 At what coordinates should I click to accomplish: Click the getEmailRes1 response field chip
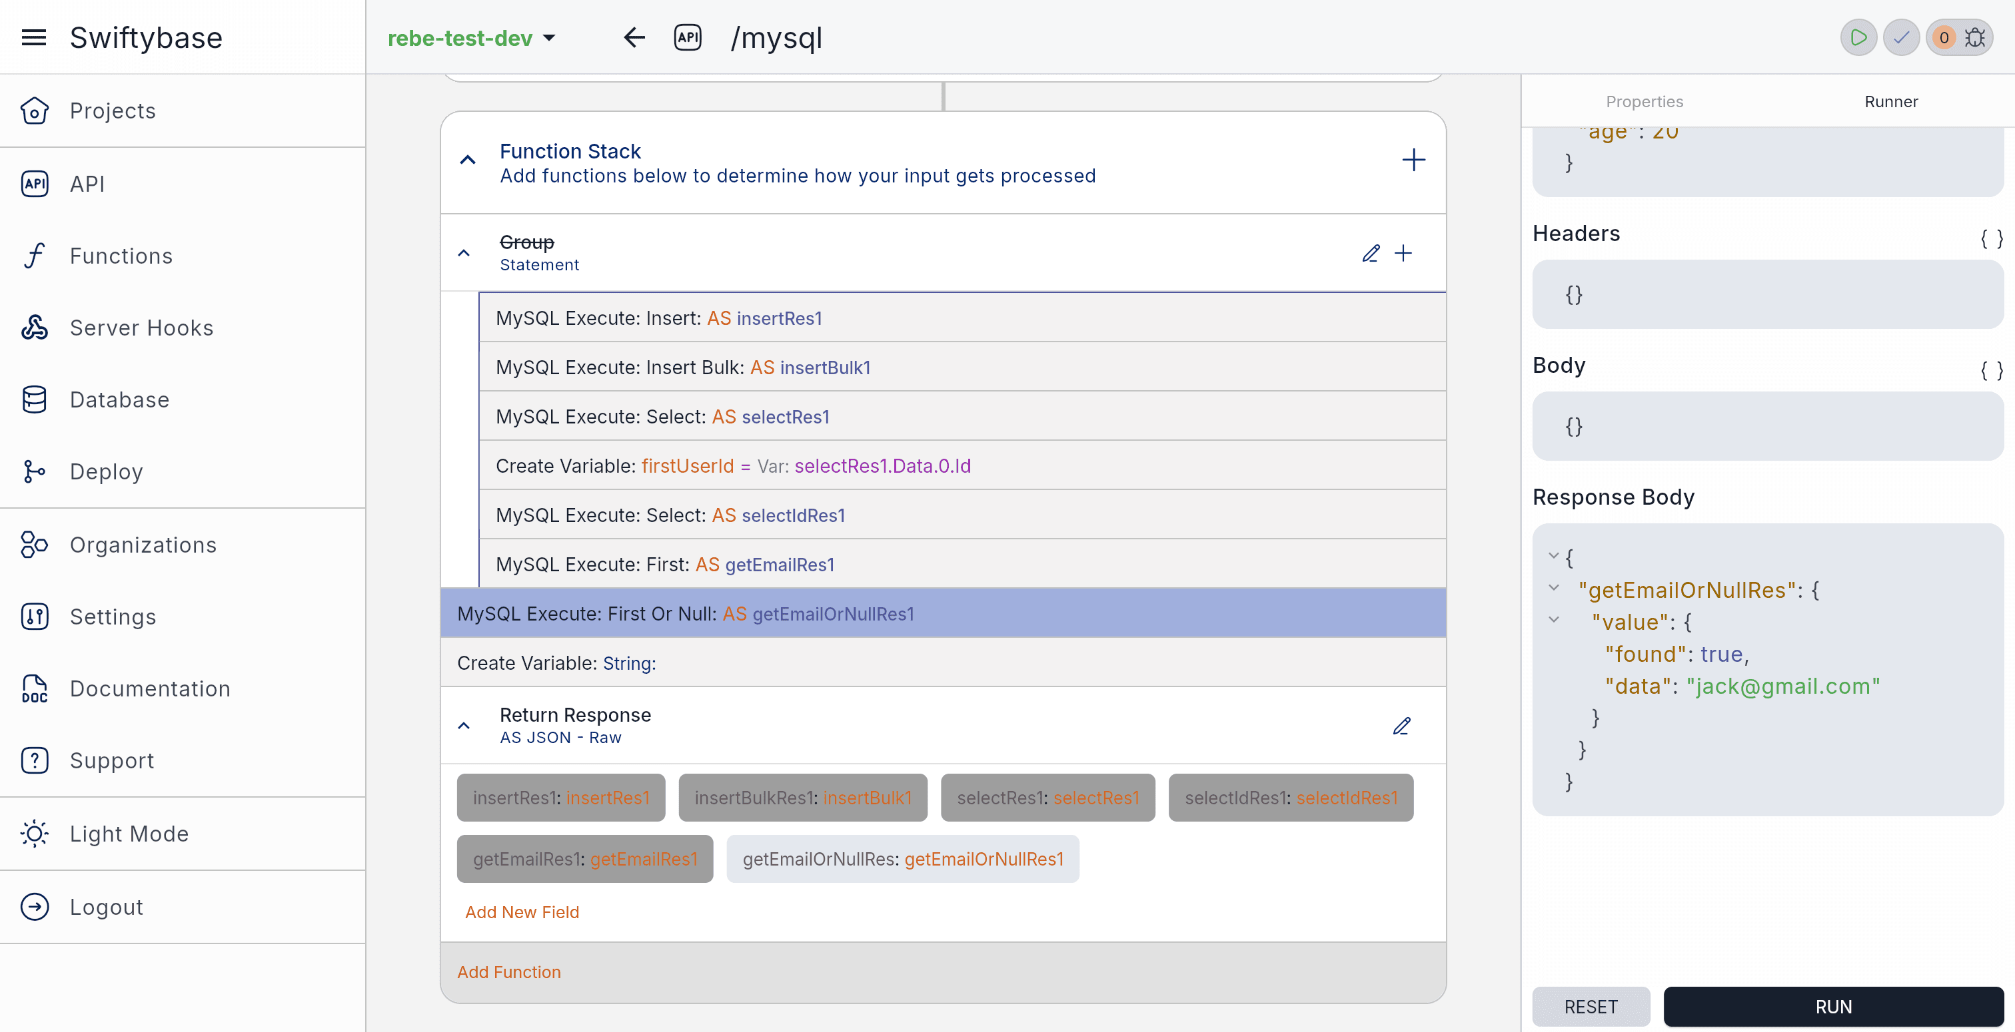coord(584,859)
